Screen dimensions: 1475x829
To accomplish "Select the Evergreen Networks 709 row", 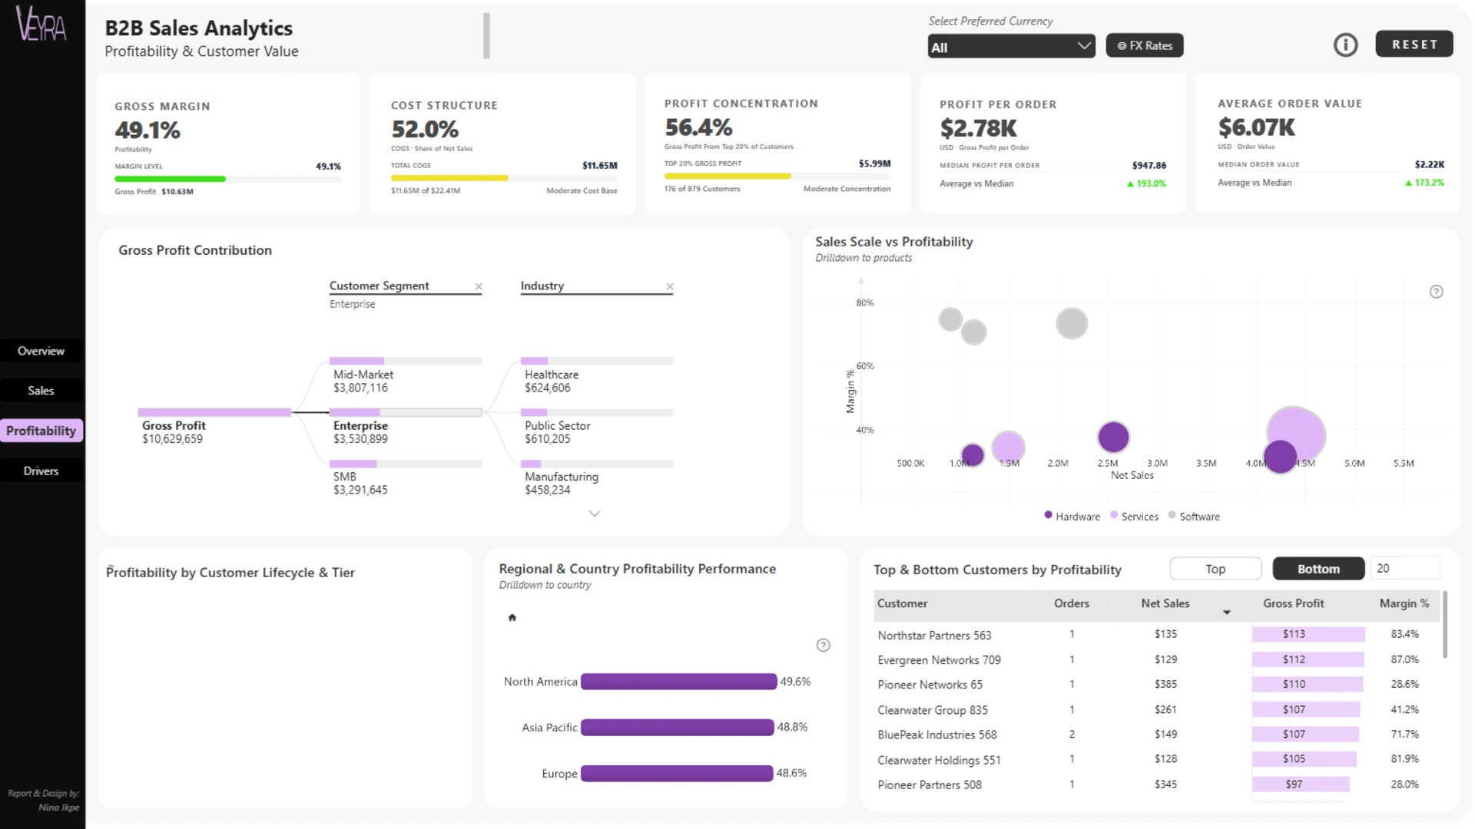I will coord(1156,659).
